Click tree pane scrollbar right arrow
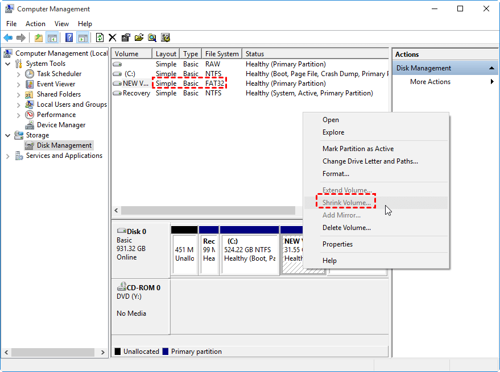The image size is (500, 372). click(x=103, y=352)
